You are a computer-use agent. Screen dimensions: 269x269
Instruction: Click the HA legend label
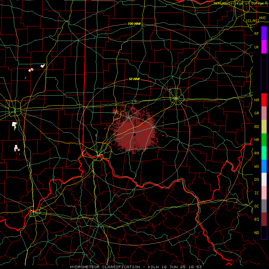pos(256,100)
